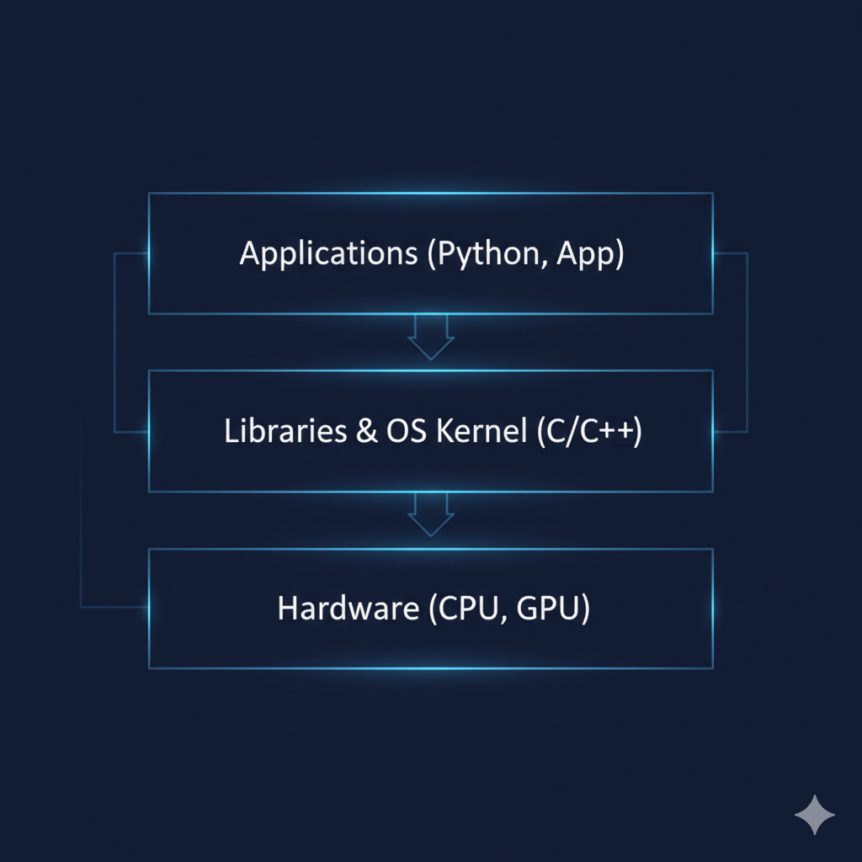This screenshot has height=862, width=862.
Task: Click the down arrow below the Applications box
Action: coord(430,338)
